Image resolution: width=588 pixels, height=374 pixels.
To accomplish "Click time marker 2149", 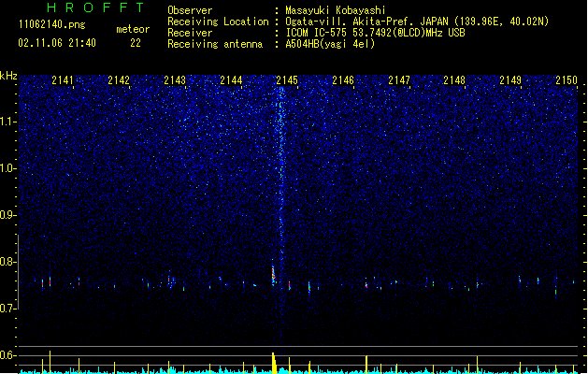I will 510,79.
